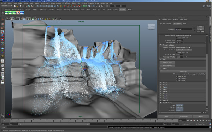Image resolution: width=212 pixels, height=132 pixels.
Task: Jump to end of playback range
Action: (210, 120)
